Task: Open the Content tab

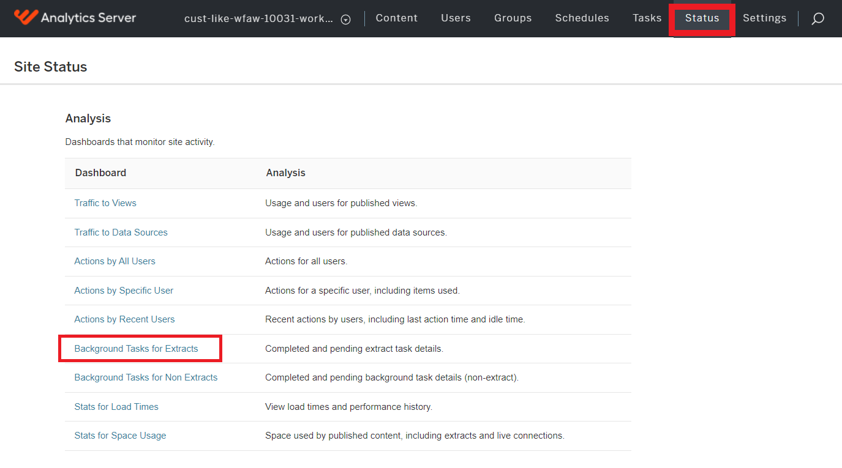Action: (x=397, y=18)
